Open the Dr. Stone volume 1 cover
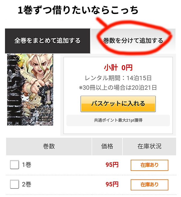Viewport: 181px width, 197px height. (x=30, y=89)
